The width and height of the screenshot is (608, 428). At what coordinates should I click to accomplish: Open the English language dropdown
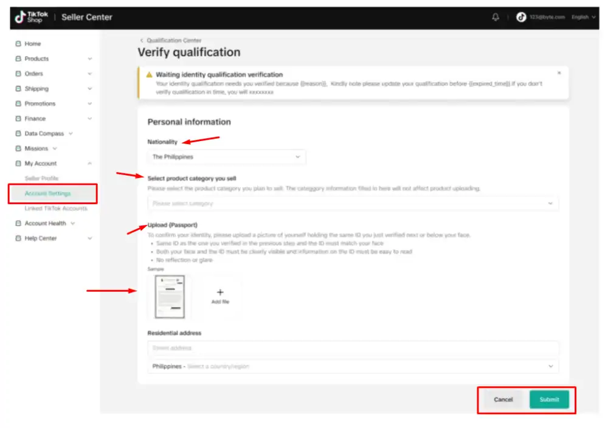pyautogui.click(x=583, y=17)
